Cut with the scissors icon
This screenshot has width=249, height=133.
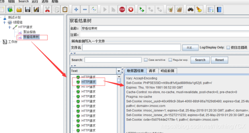pos(47,9)
